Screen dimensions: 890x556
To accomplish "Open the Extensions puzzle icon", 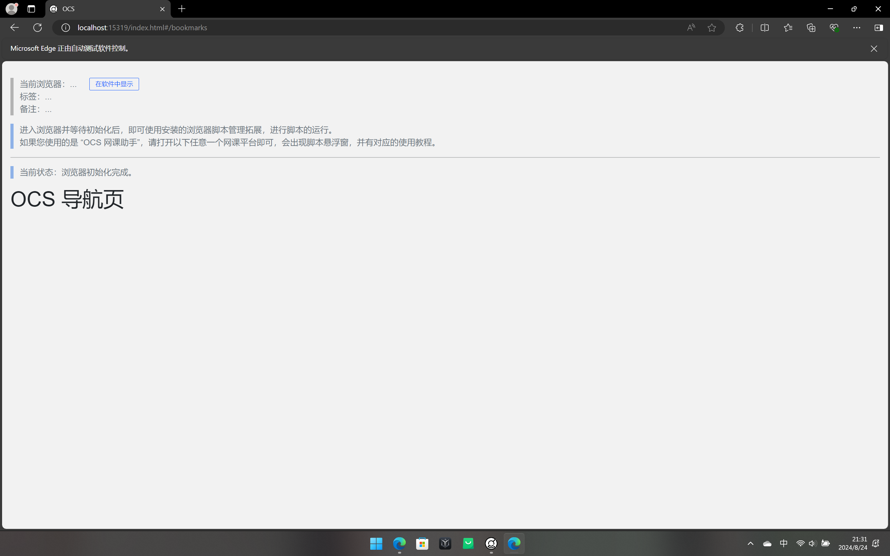I will 739,27.
